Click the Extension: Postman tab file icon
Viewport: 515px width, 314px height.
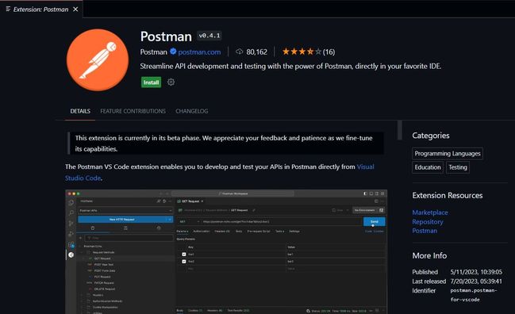tap(8, 10)
